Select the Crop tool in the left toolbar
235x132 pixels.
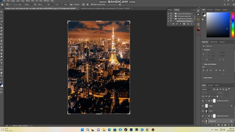1,25
